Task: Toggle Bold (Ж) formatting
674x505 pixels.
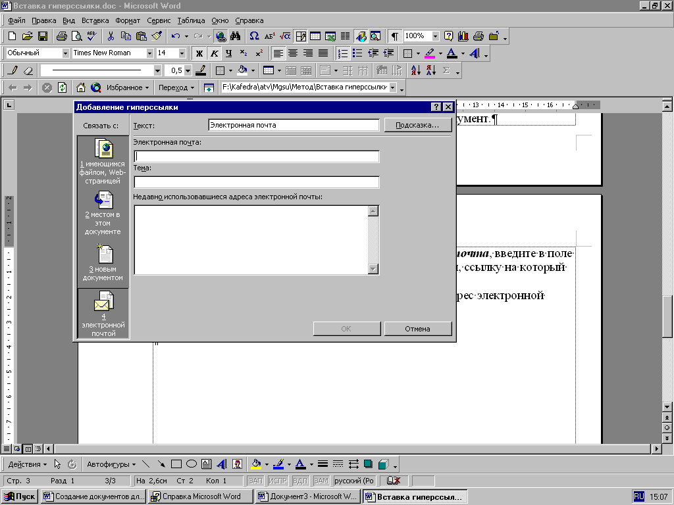Action: tap(199, 53)
